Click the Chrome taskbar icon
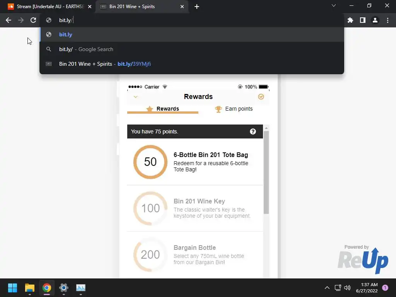 (47, 288)
